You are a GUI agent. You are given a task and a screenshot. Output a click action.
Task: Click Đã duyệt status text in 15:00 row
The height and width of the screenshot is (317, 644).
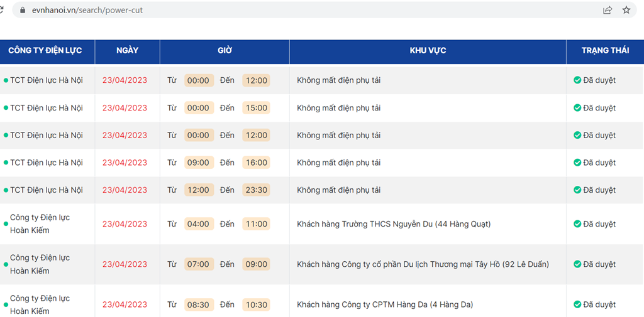pyautogui.click(x=599, y=108)
